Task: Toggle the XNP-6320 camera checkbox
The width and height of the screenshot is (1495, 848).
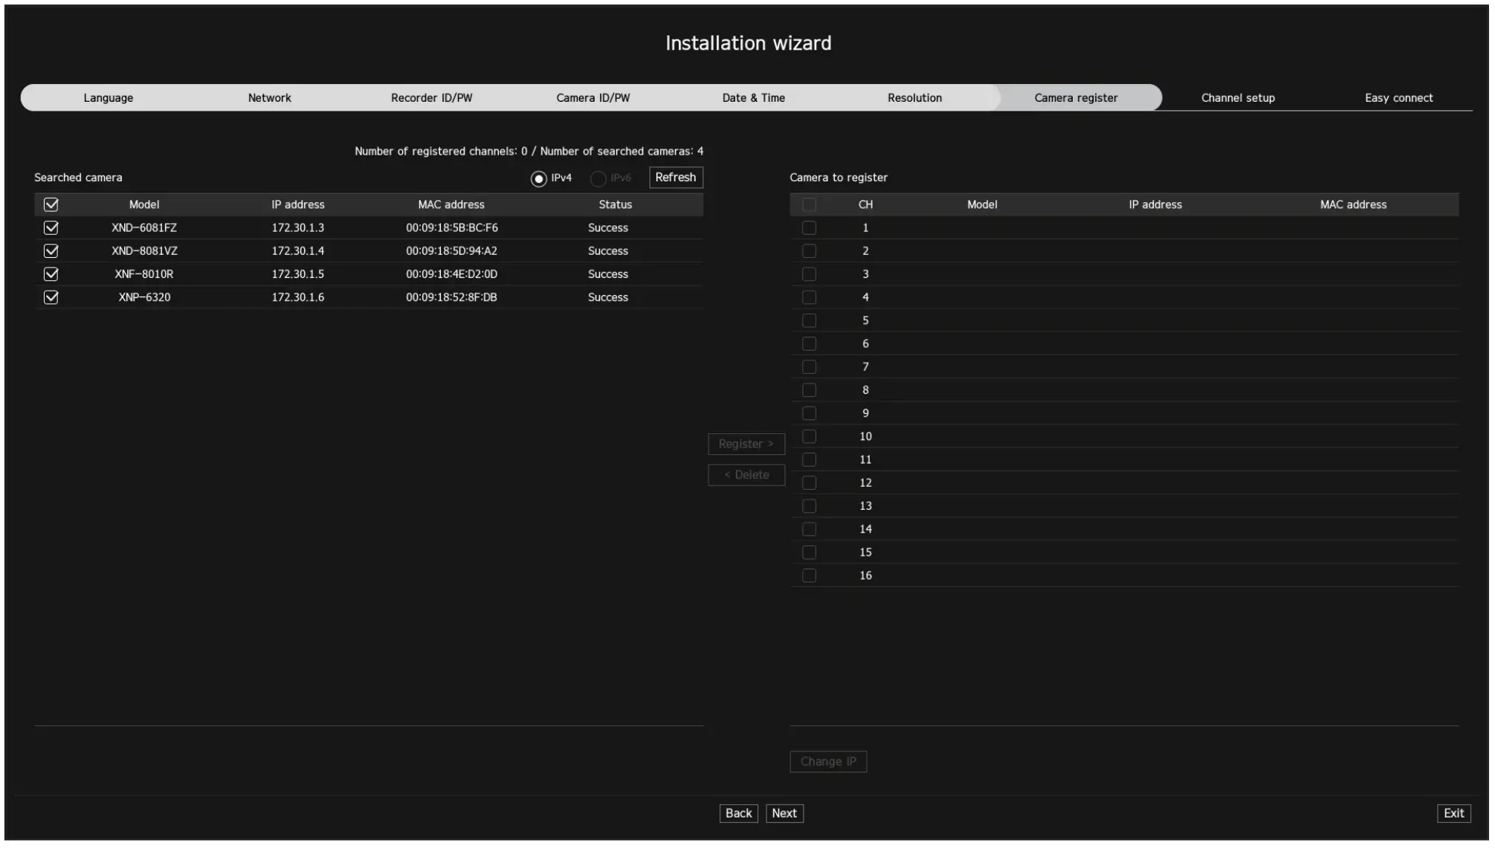Action: 51,297
